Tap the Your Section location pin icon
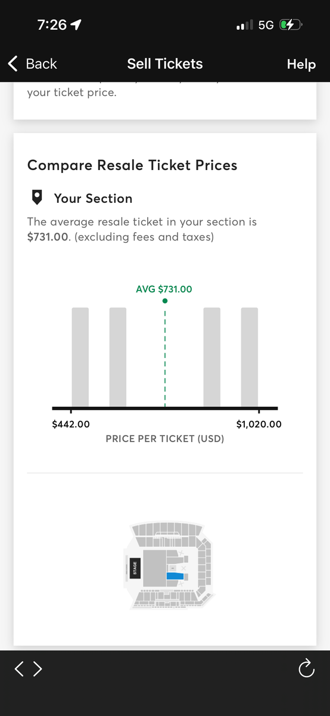 (x=37, y=198)
